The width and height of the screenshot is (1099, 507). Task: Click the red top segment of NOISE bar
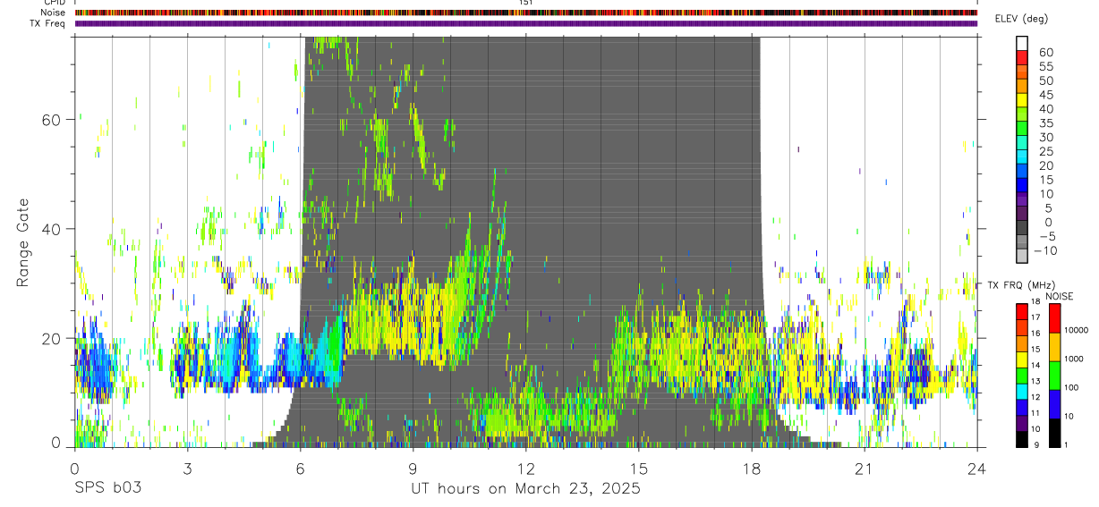tap(1053, 318)
